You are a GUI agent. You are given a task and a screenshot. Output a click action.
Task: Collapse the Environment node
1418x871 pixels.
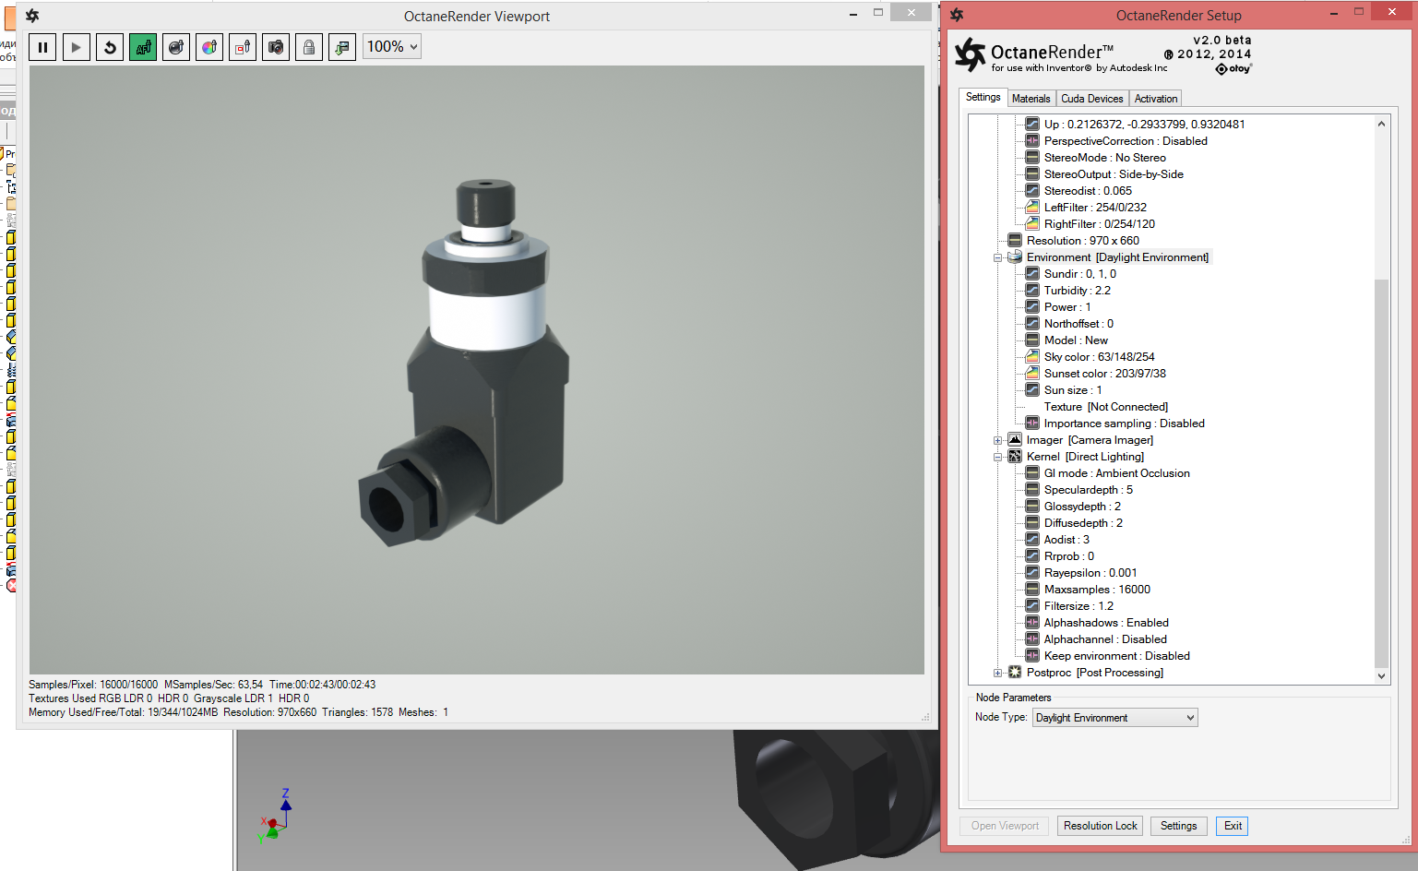click(997, 257)
